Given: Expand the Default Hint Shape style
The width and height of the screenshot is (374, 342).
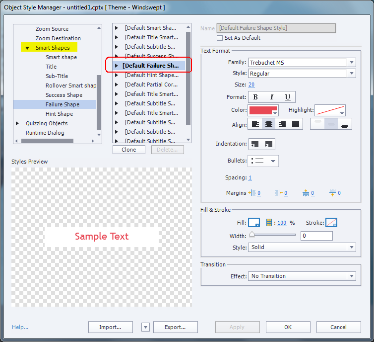Looking at the screenshot, I should pos(117,75).
